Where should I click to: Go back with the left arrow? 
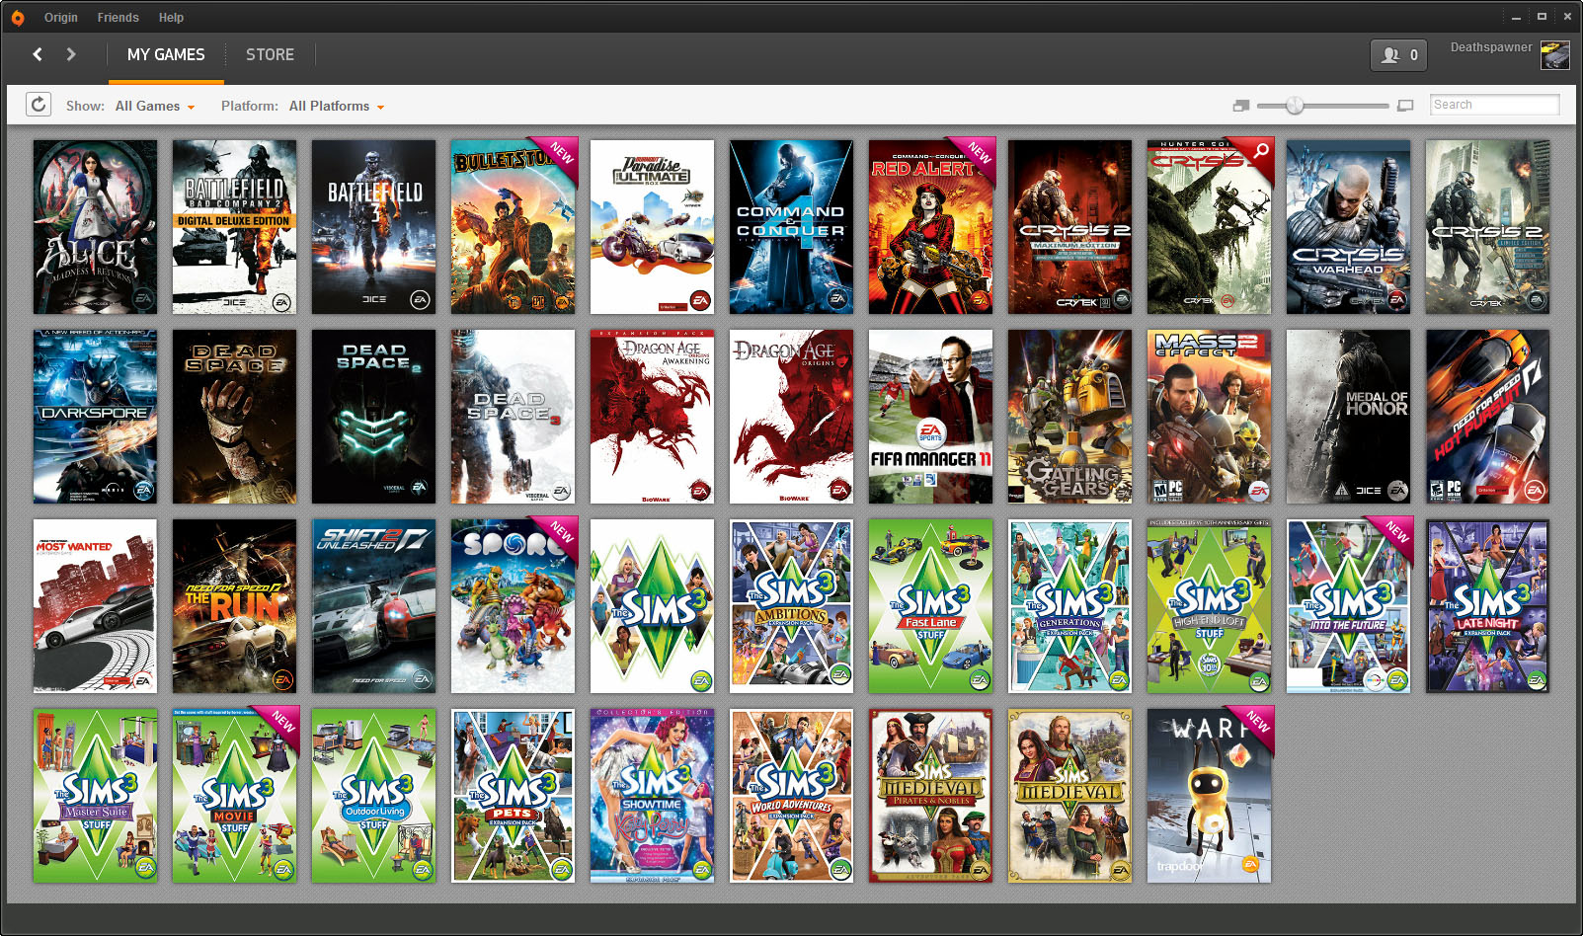tap(38, 54)
